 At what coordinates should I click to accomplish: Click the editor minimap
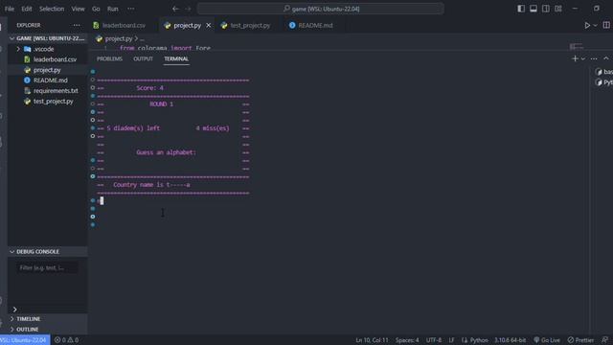pos(577,47)
